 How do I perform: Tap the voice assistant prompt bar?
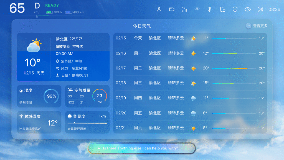pyautogui.click(x=142, y=148)
